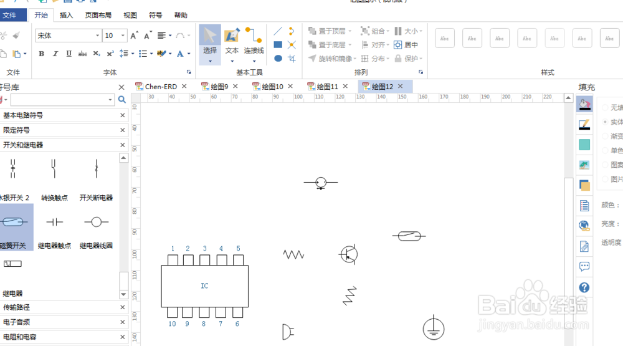Toggle strikethrough abc formatting

(83, 53)
